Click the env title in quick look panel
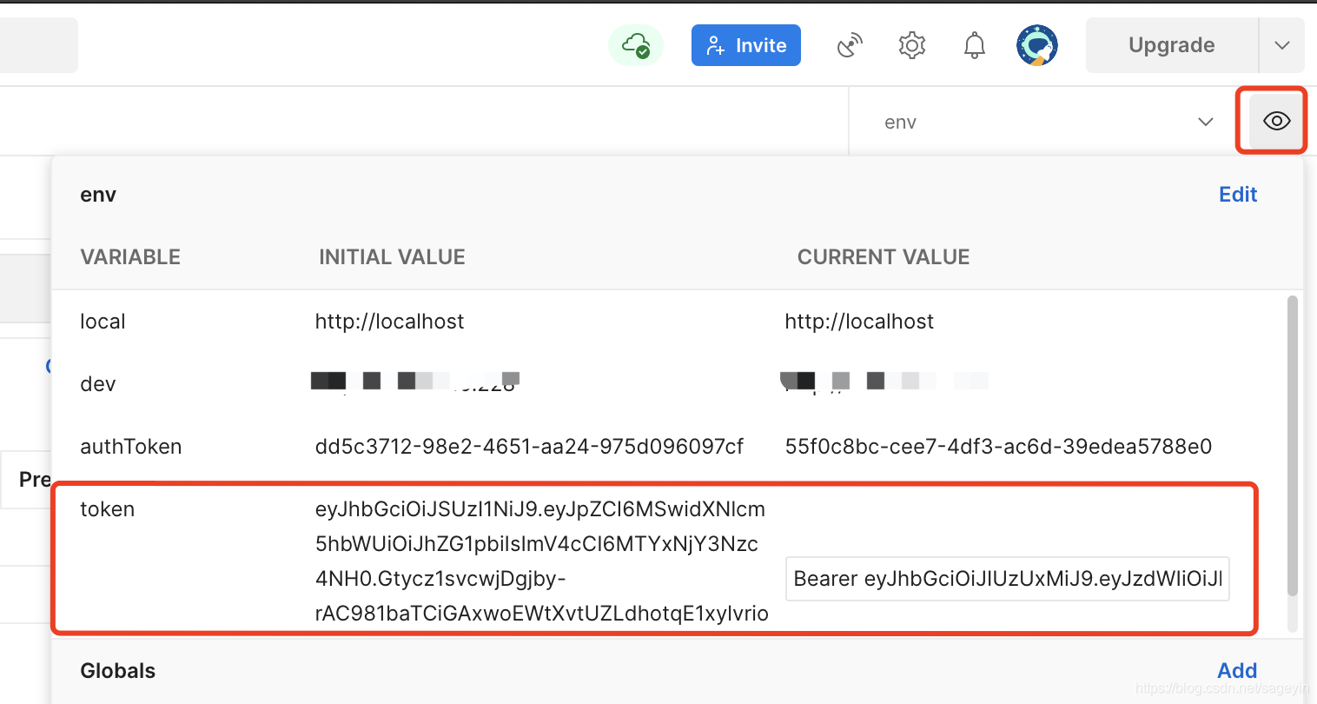Screen dimensions: 1317x704 (x=98, y=195)
